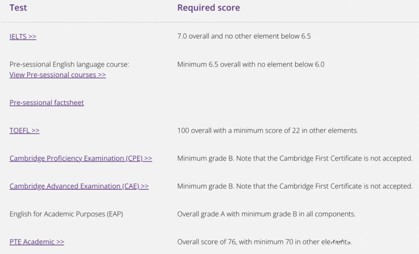Open the IELTS link
Viewport: 419px width, 254px height.
pos(23,36)
